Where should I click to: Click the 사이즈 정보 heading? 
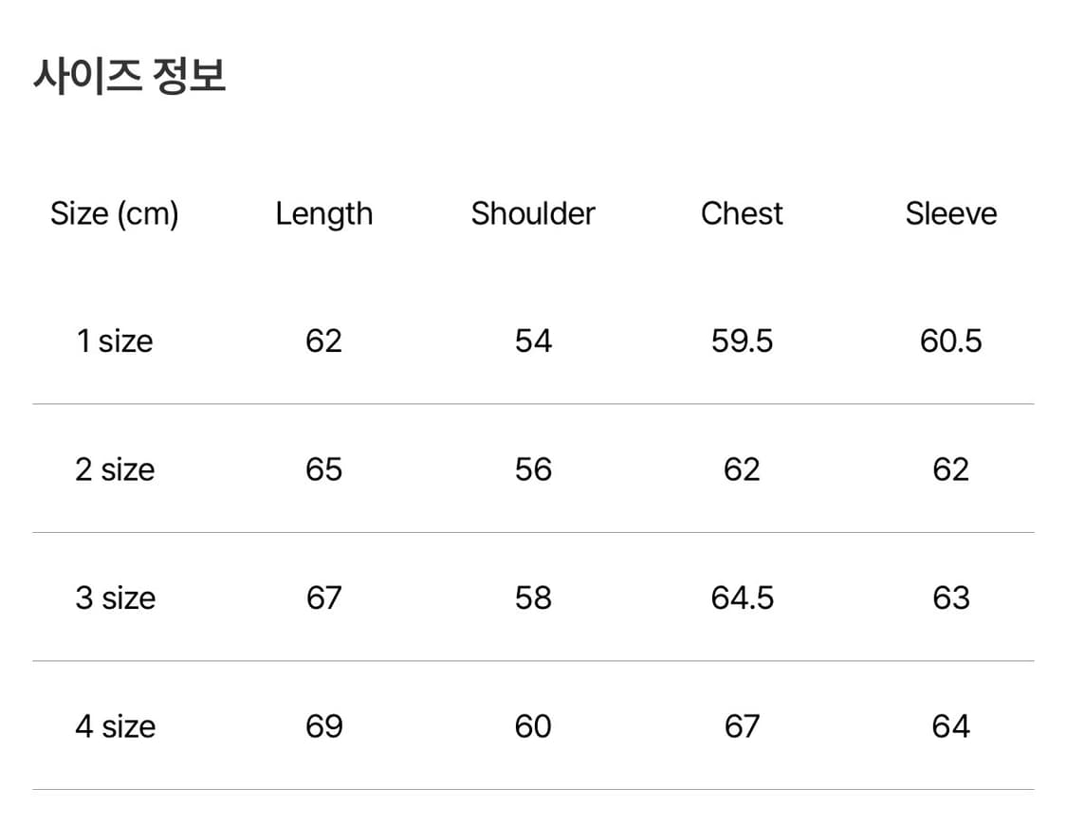pyautogui.click(x=130, y=76)
